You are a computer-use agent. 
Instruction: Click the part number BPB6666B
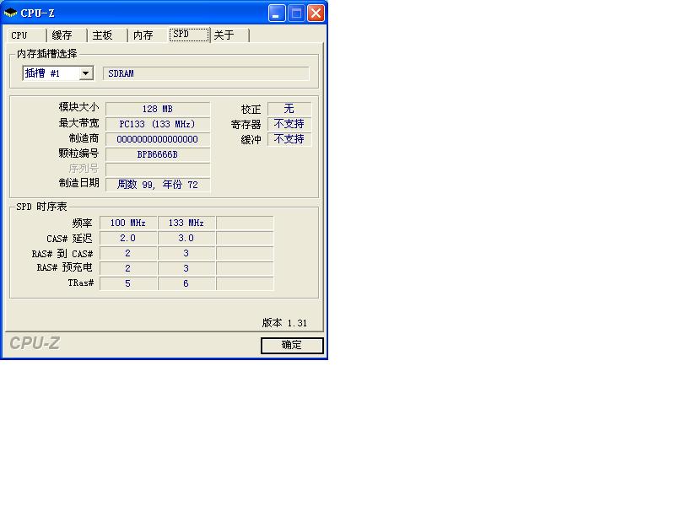[x=158, y=154]
